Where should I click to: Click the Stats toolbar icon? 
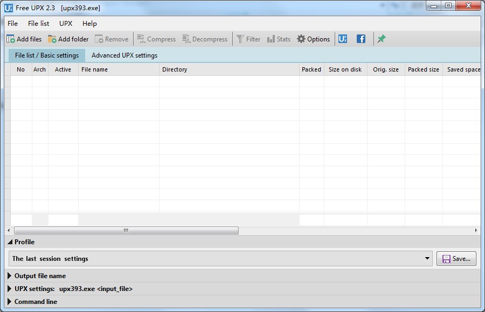click(x=271, y=39)
